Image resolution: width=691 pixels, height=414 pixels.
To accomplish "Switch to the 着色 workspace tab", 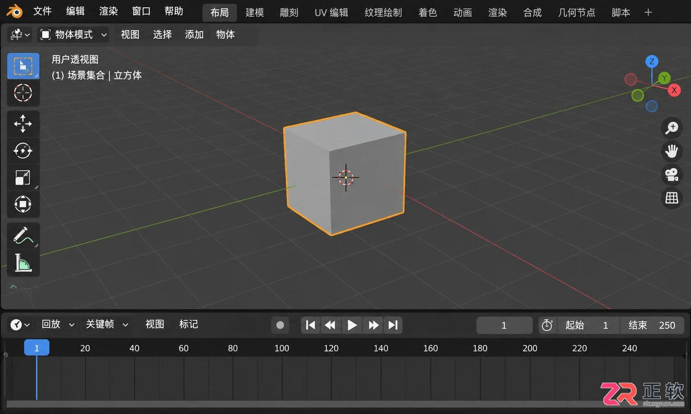I will pyautogui.click(x=428, y=12).
